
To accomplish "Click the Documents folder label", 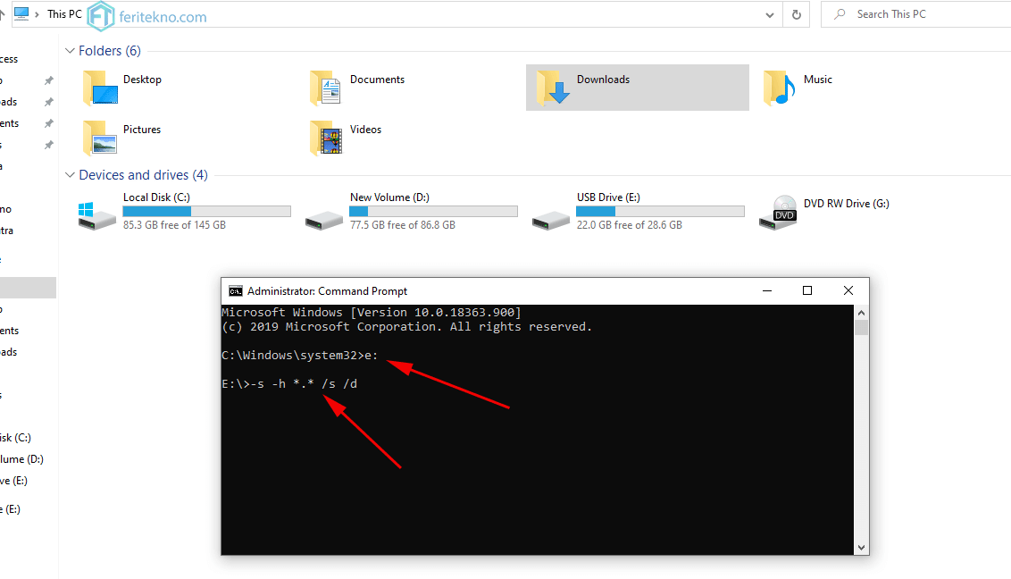I will point(377,80).
